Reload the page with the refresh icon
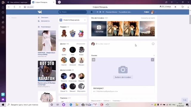191x107 pixels. (x=20, y=7)
